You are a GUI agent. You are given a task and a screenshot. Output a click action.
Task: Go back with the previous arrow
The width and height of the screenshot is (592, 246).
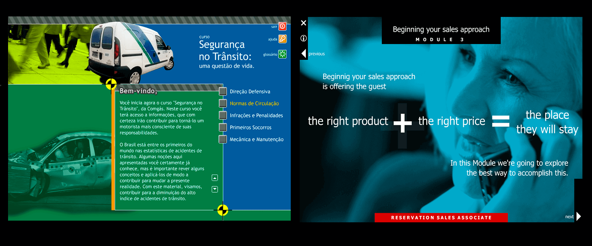coord(304,54)
